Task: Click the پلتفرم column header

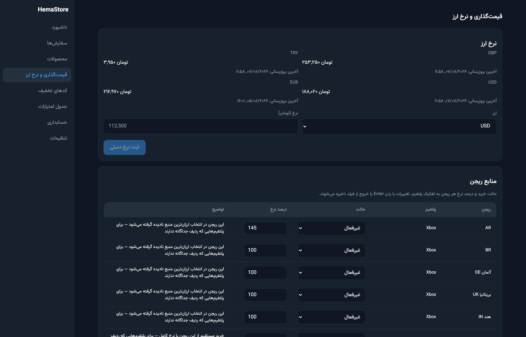Action: [431, 210]
